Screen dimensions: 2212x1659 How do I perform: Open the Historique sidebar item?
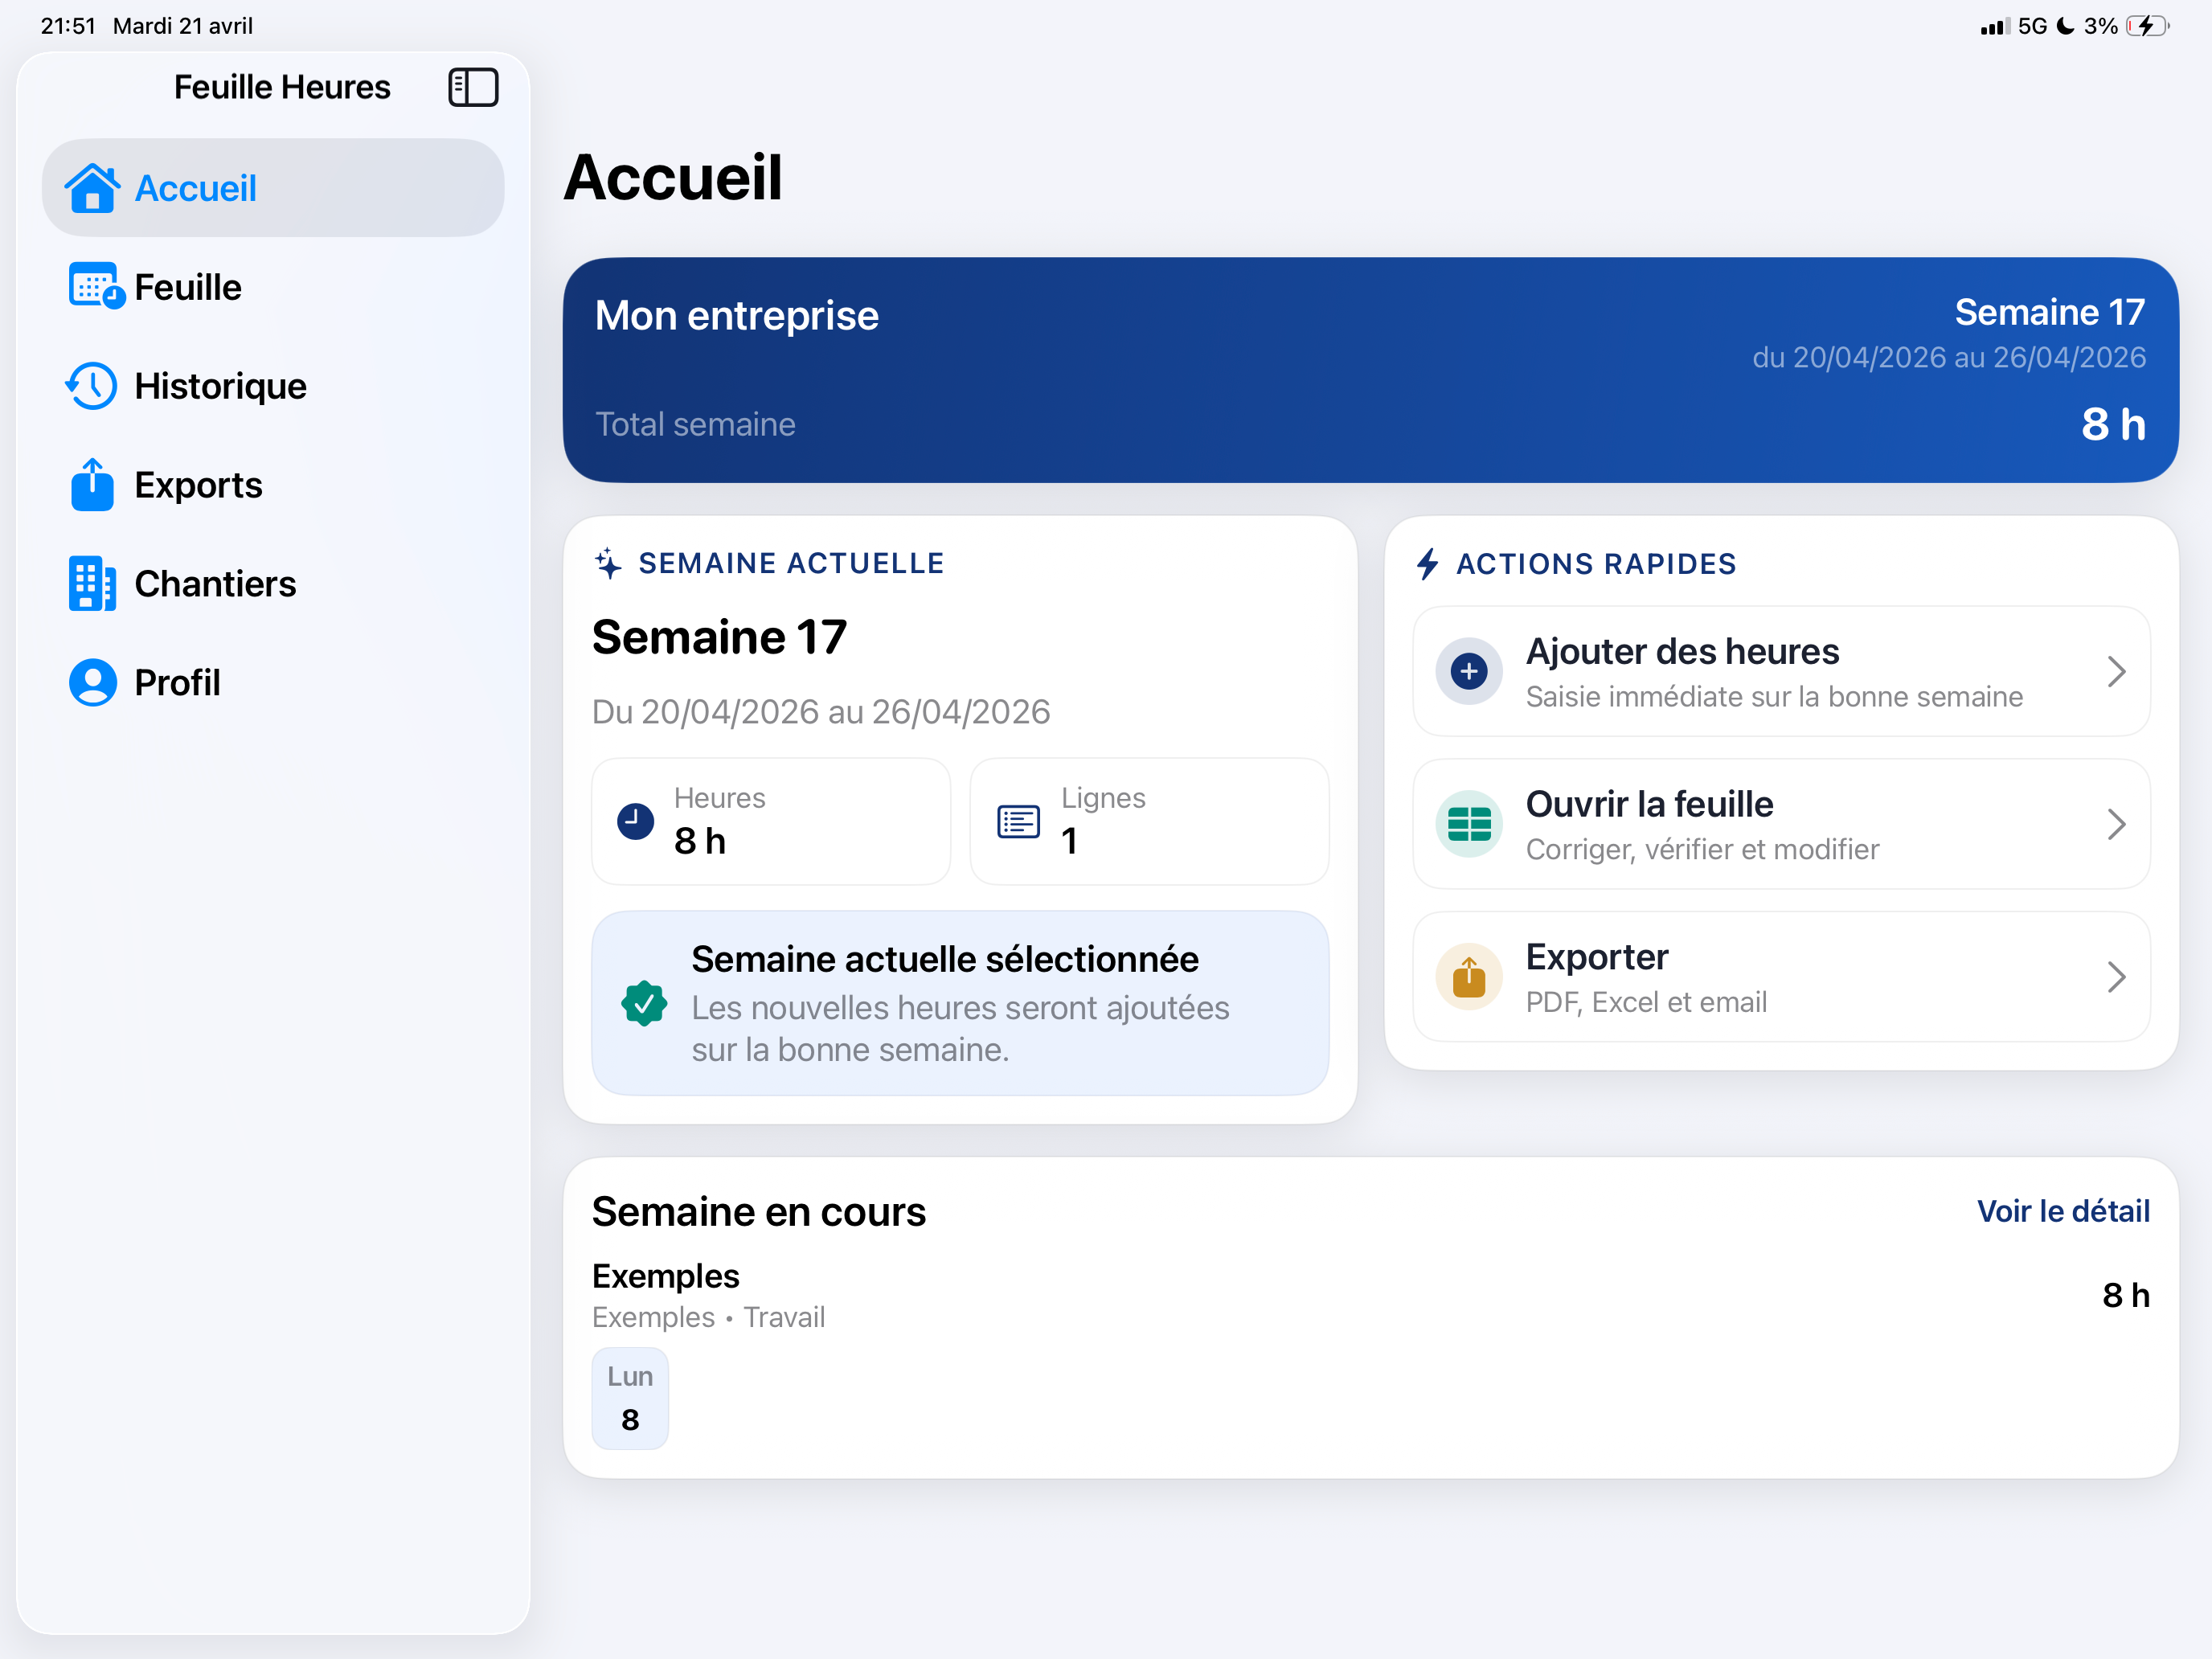[x=273, y=386]
